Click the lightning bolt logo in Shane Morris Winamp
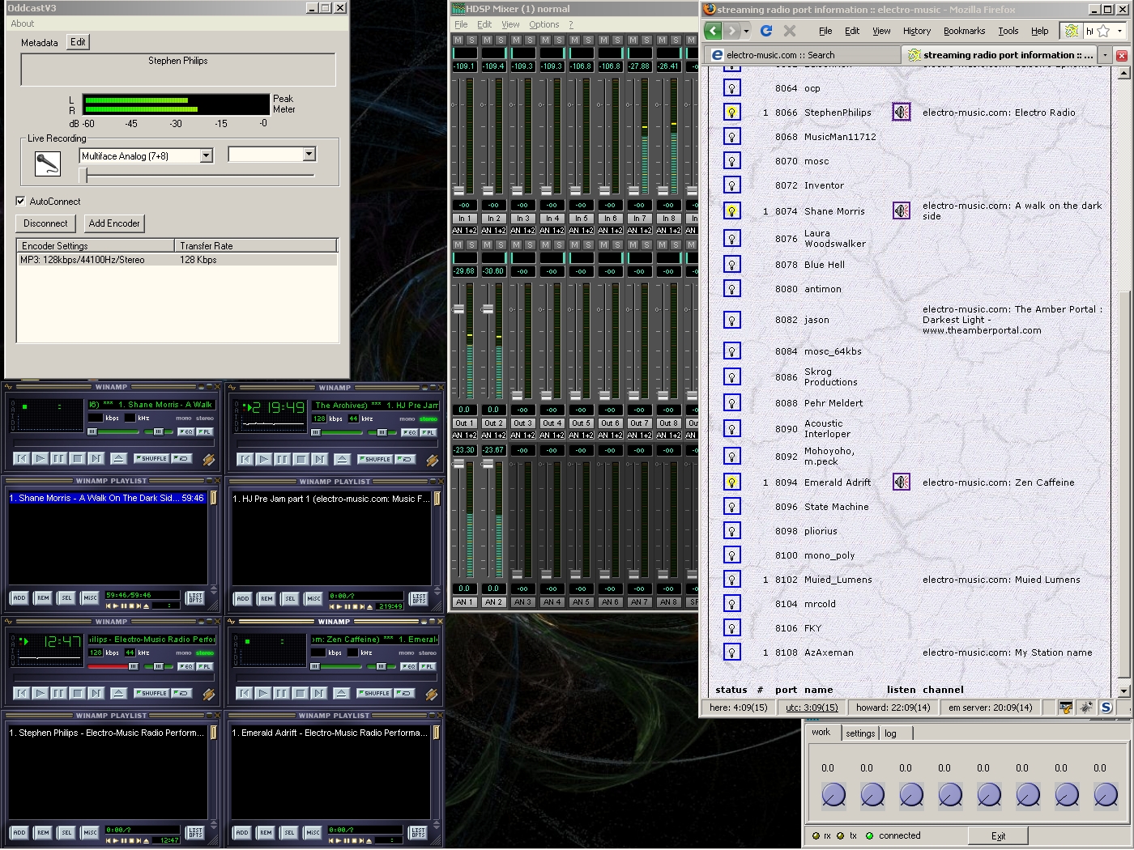Viewport: 1134px width, 850px height. coord(208,460)
